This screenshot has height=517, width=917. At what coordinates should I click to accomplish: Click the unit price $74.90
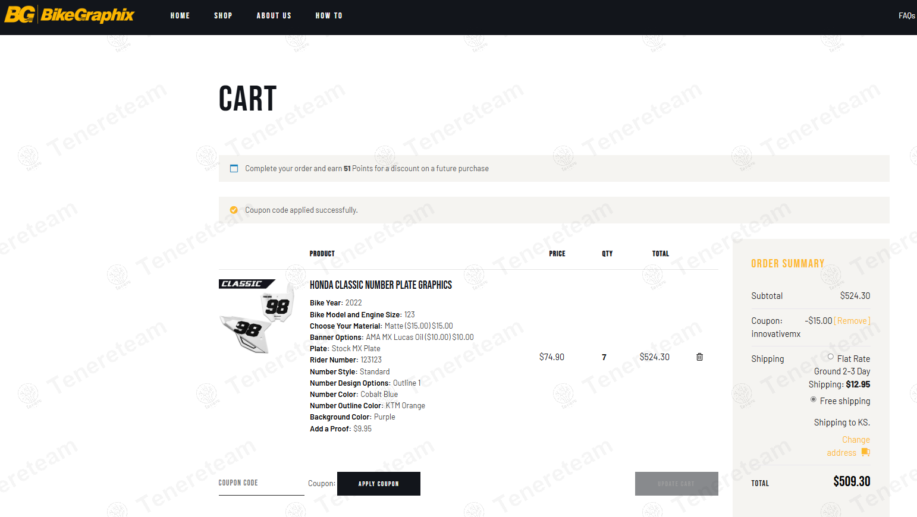tap(552, 357)
